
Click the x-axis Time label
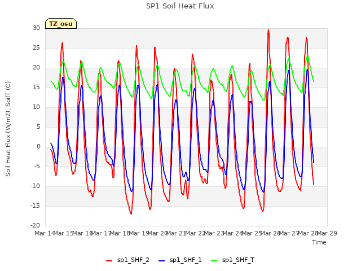tap(319, 242)
